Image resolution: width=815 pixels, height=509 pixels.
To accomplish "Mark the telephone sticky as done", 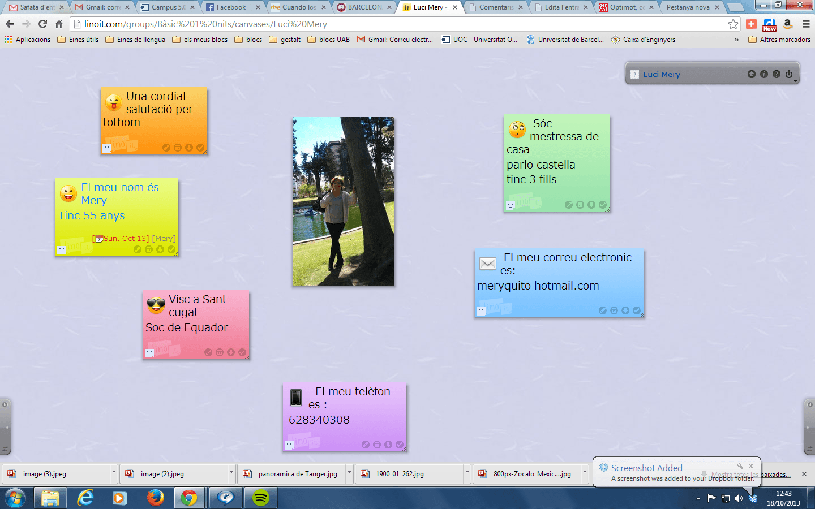I will click(400, 445).
